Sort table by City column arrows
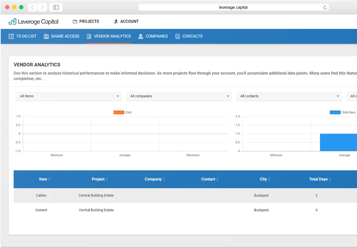Screen dimensions: 357x248 point(269,179)
